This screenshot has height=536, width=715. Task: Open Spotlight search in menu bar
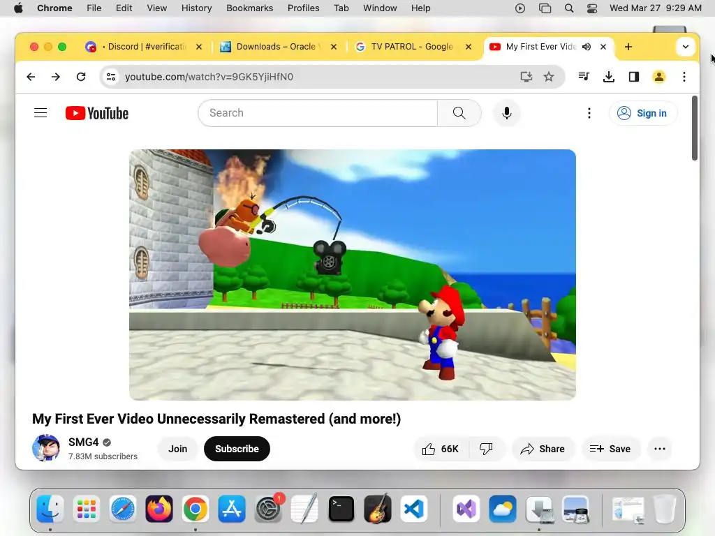[569, 8]
